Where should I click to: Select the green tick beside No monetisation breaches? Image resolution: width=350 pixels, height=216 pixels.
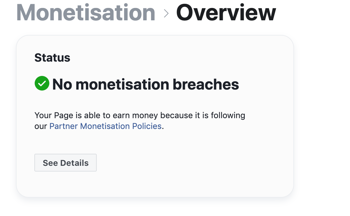[42, 83]
